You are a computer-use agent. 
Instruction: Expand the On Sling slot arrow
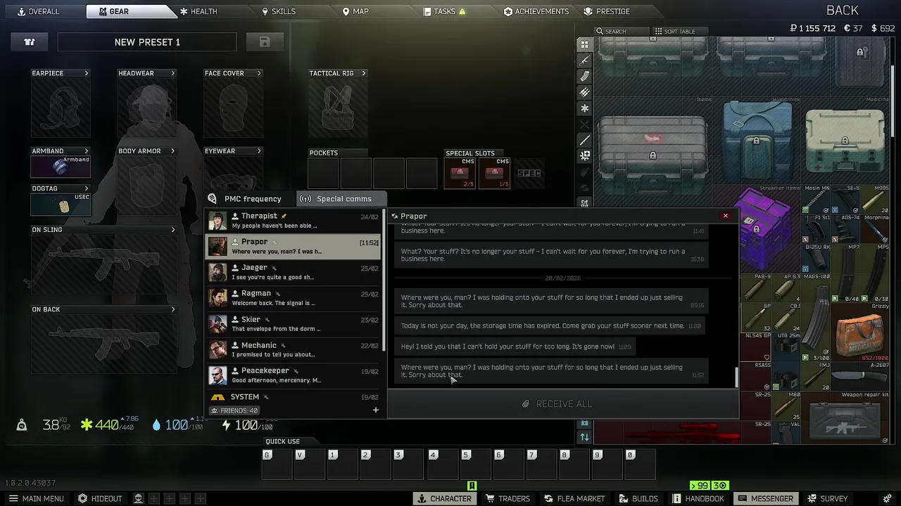[172, 230]
